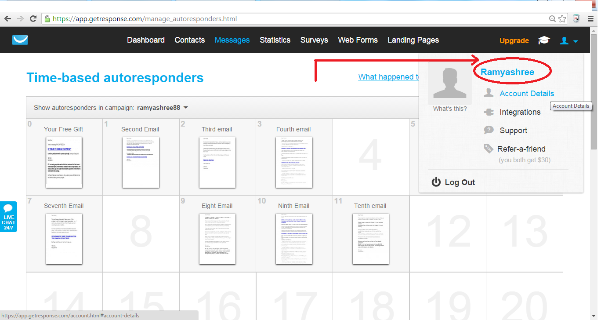This screenshot has height=320, width=601.
Task: Click the GetResponse envelope logo
Action: (x=20, y=40)
